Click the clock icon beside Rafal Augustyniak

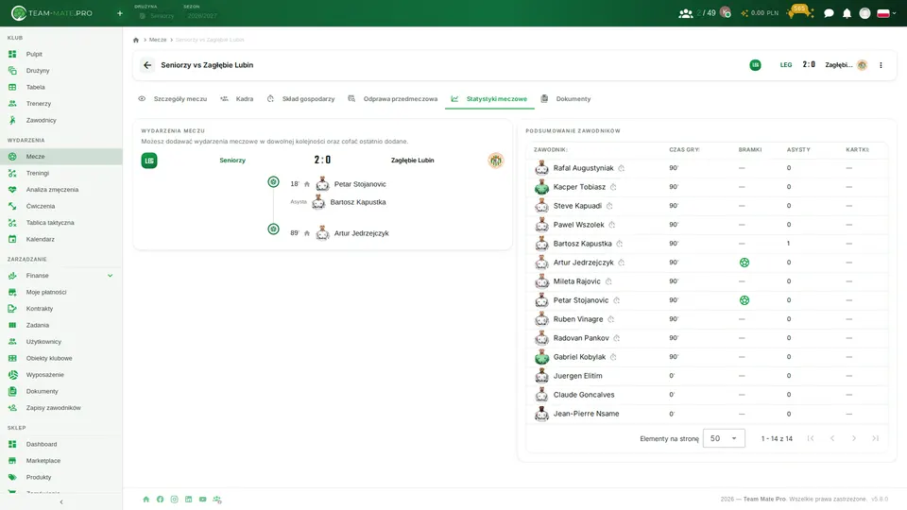622,168
